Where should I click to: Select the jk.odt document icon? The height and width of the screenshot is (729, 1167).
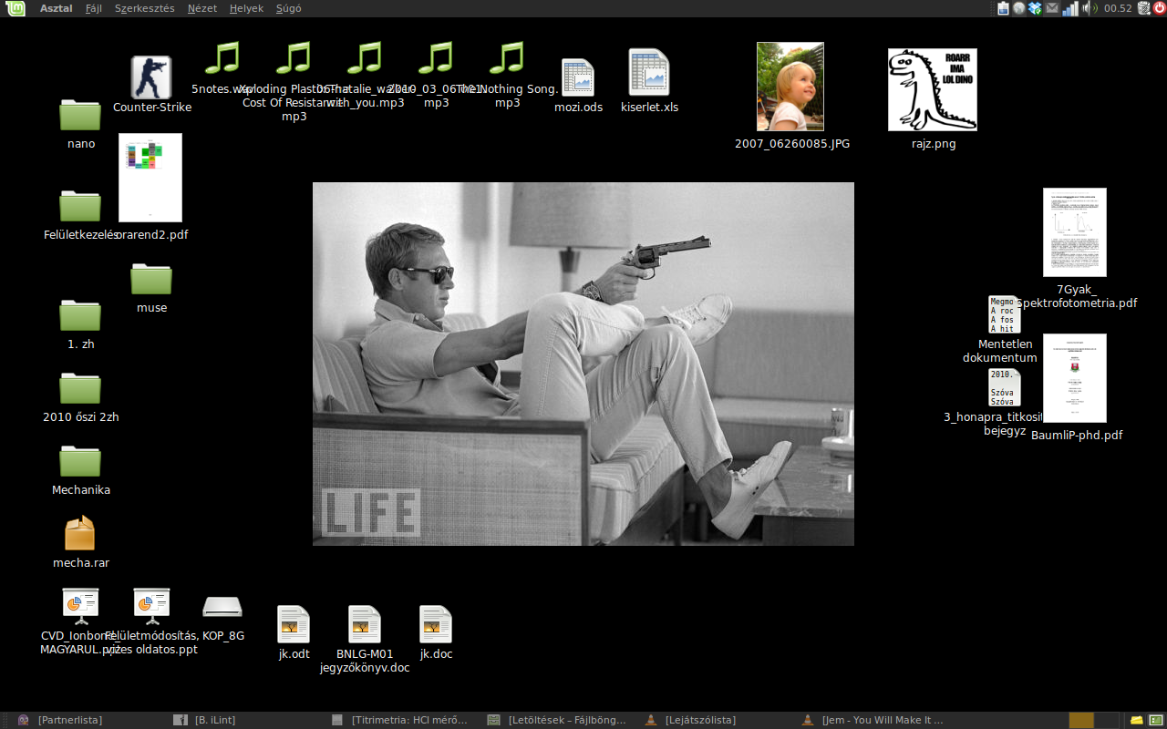[x=294, y=624]
